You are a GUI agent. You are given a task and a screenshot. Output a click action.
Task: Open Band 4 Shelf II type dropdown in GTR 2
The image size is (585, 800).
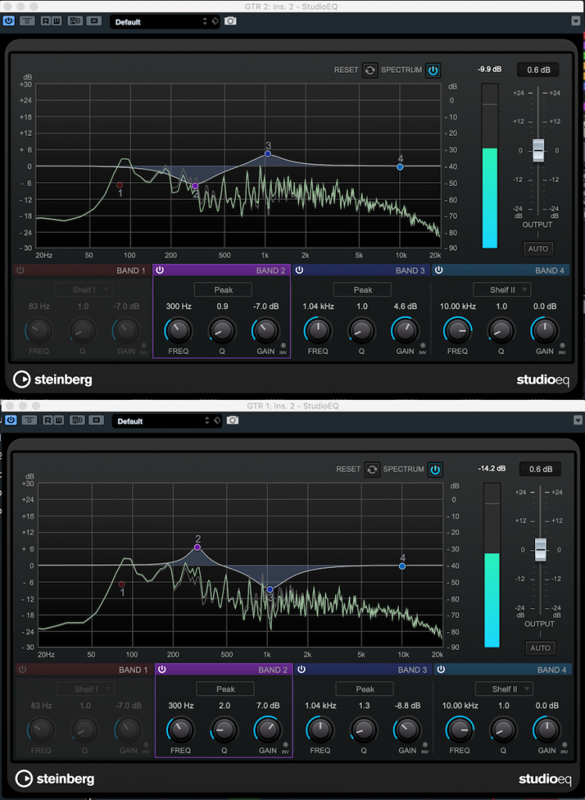(502, 290)
